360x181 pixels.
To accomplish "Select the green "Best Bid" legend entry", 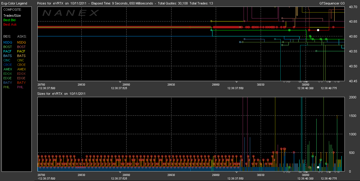I will [9, 20].
